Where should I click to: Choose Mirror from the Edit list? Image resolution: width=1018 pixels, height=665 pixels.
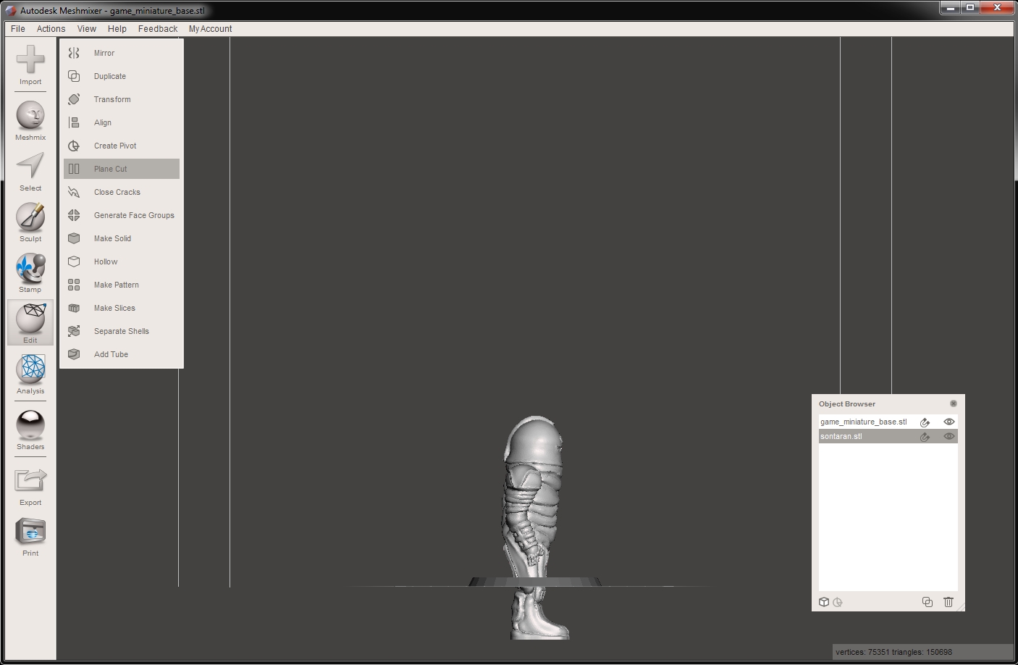pos(122,53)
